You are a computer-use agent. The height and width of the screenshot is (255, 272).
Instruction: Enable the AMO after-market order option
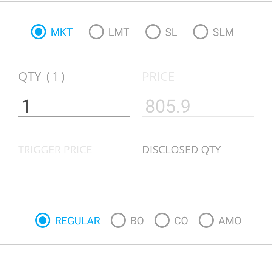click(206, 220)
